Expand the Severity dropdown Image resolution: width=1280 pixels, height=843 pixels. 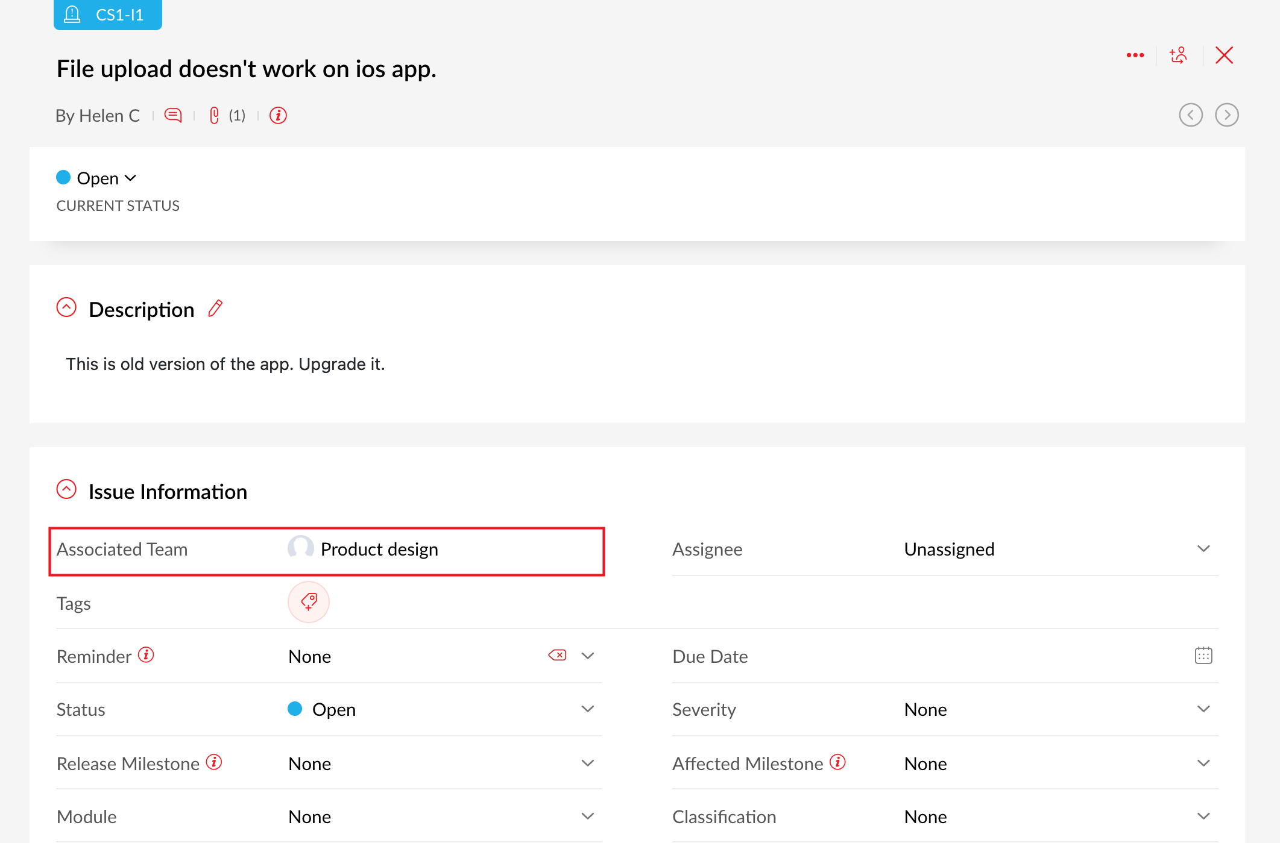coord(1203,709)
